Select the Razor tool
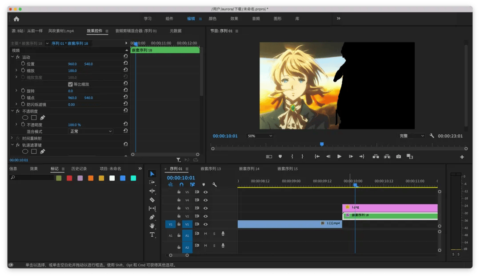The height and width of the screenshot is (277, 480). pos(152,200)
